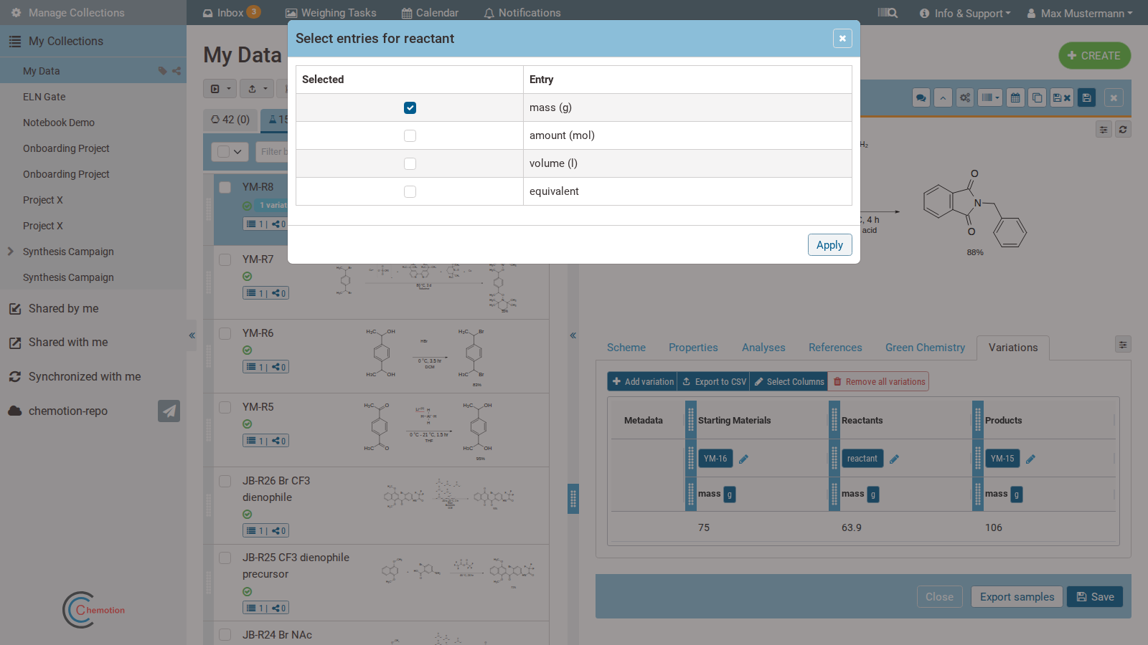Select the YM-R6 reaction checkbox

point(225,333)
